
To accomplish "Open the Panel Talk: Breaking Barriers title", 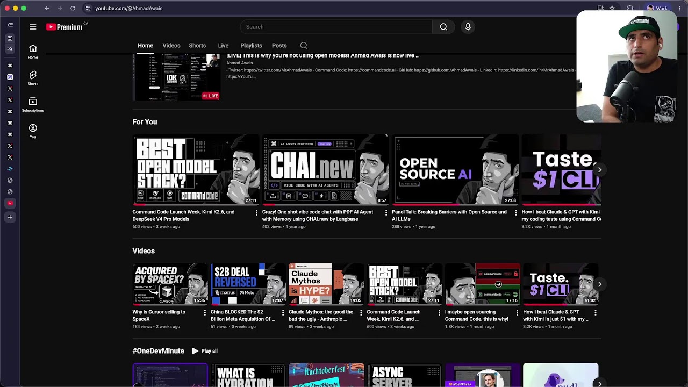I will point(449,216).
